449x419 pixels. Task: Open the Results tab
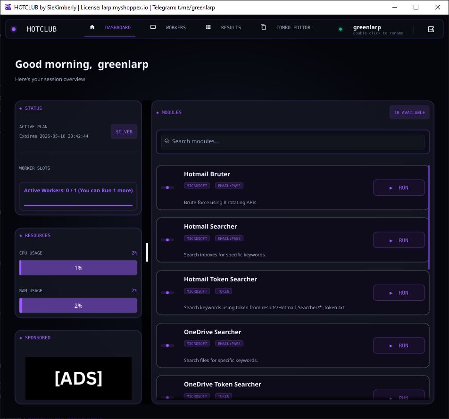click(224, 27)
